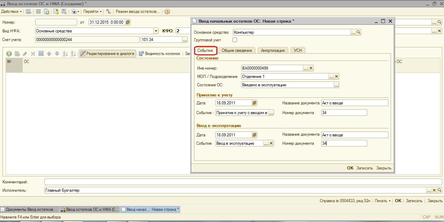Toggle Редактирование в диалоге mode

point(107,54)
